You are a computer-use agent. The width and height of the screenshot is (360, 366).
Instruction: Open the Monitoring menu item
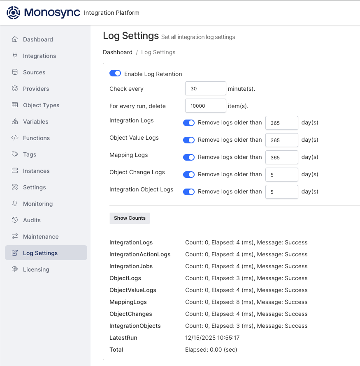(38, 204)
